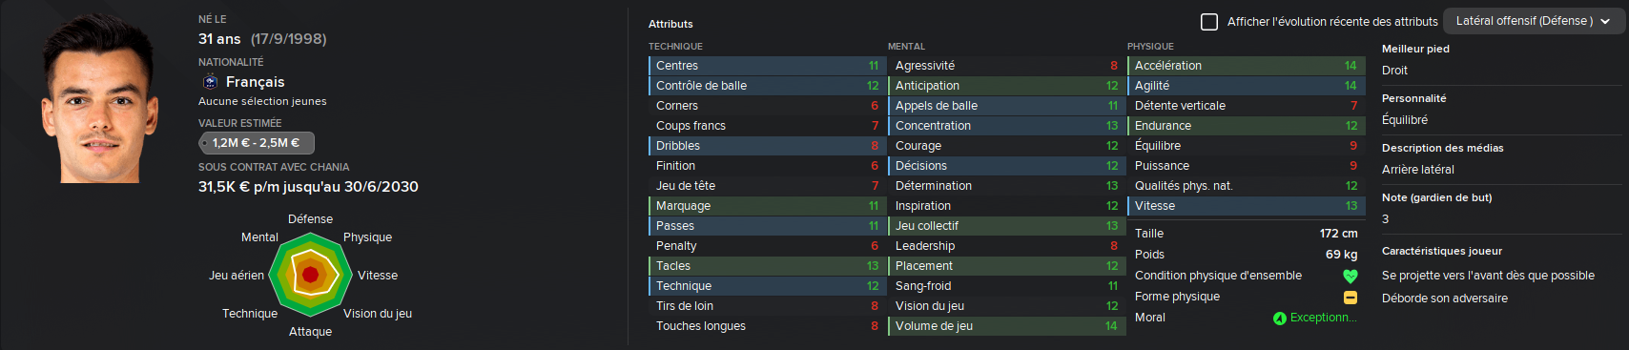Enable the recent attribute evolution checkbox
Screen dimensions: 1629x350
tap(1209, 21)
